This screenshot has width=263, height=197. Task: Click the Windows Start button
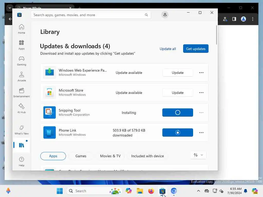pyautogui.click(x=60, y=191)
